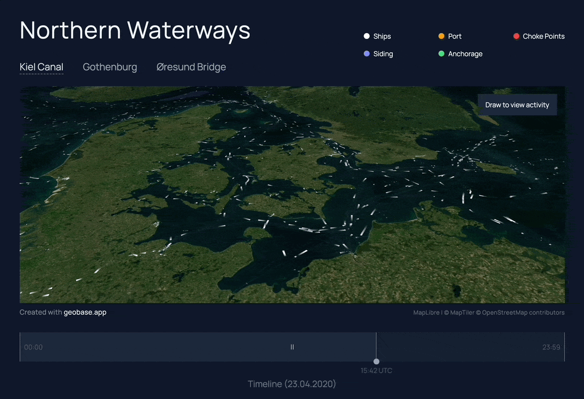Switch to the Gothenburg view

tap(110, 67)
